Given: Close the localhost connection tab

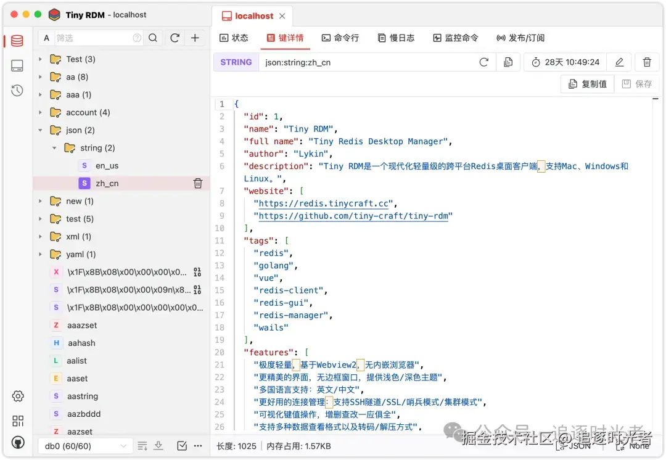Looking at the screenshot, I should pyautogui.click(x=282, y=16).
